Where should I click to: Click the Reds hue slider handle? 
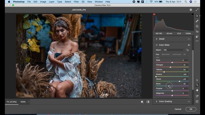point(172,62)
